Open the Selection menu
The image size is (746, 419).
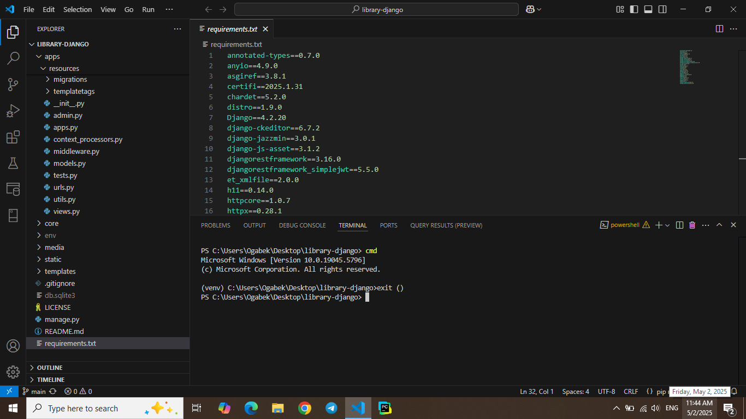tap(78, 9)
